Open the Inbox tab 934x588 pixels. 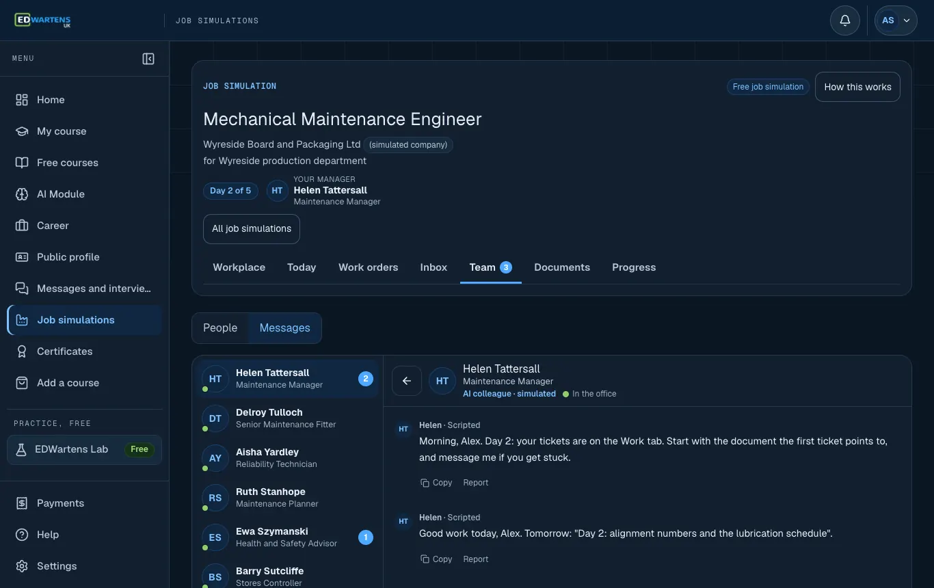click(433, 267)
